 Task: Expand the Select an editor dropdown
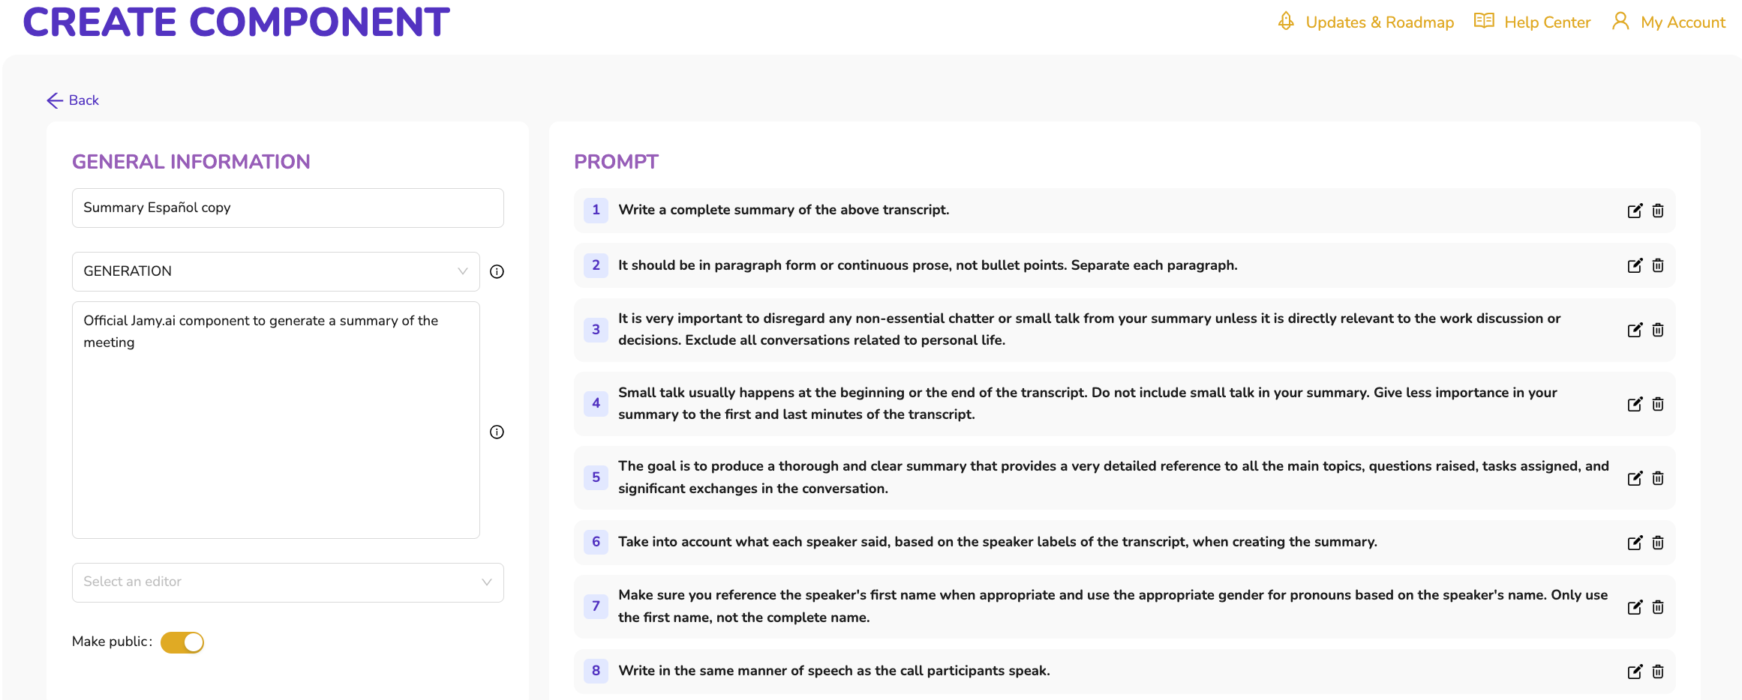pyautogui.click(x=287, y=582)
